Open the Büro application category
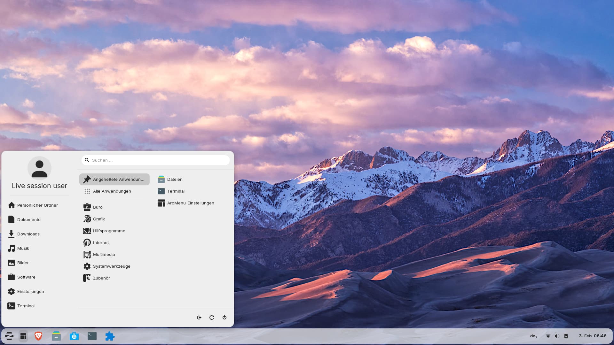 tap(98, 207)
